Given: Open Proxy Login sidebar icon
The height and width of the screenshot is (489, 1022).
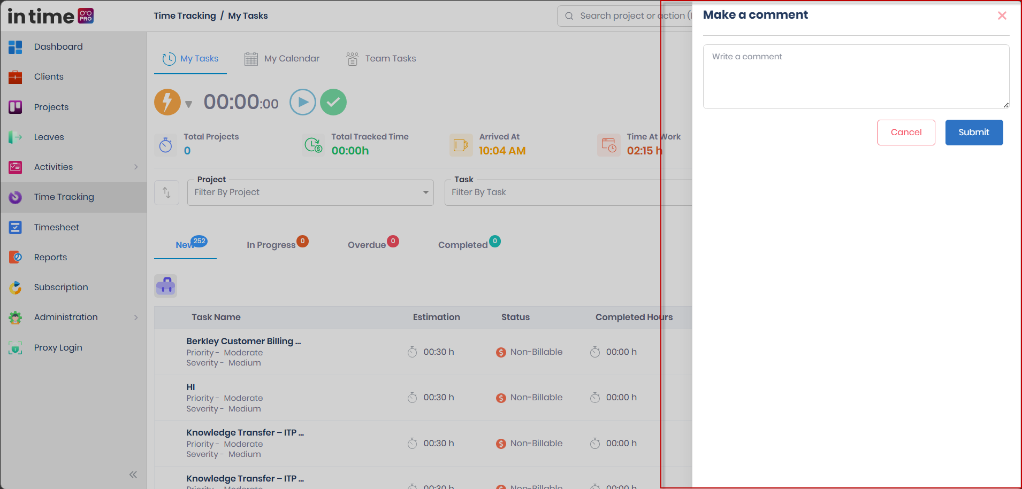Looking at the screenshot, I should tap(16, 347).
